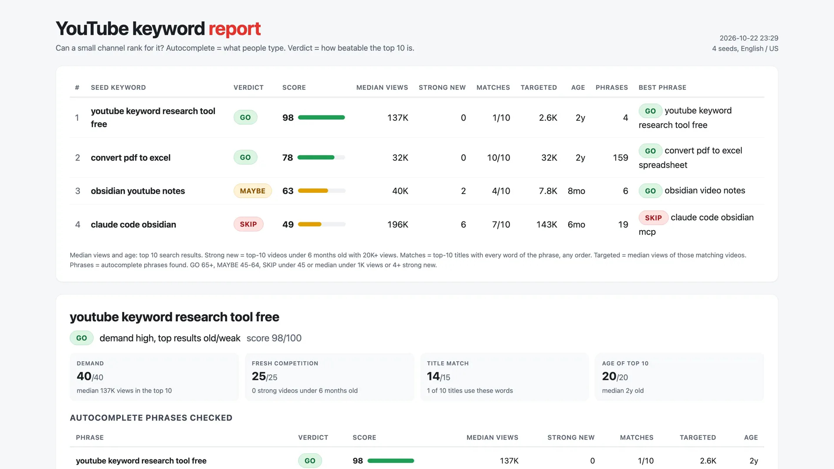
Task: Click the SEED KEYWORD column header
Action: pos(118,88)
